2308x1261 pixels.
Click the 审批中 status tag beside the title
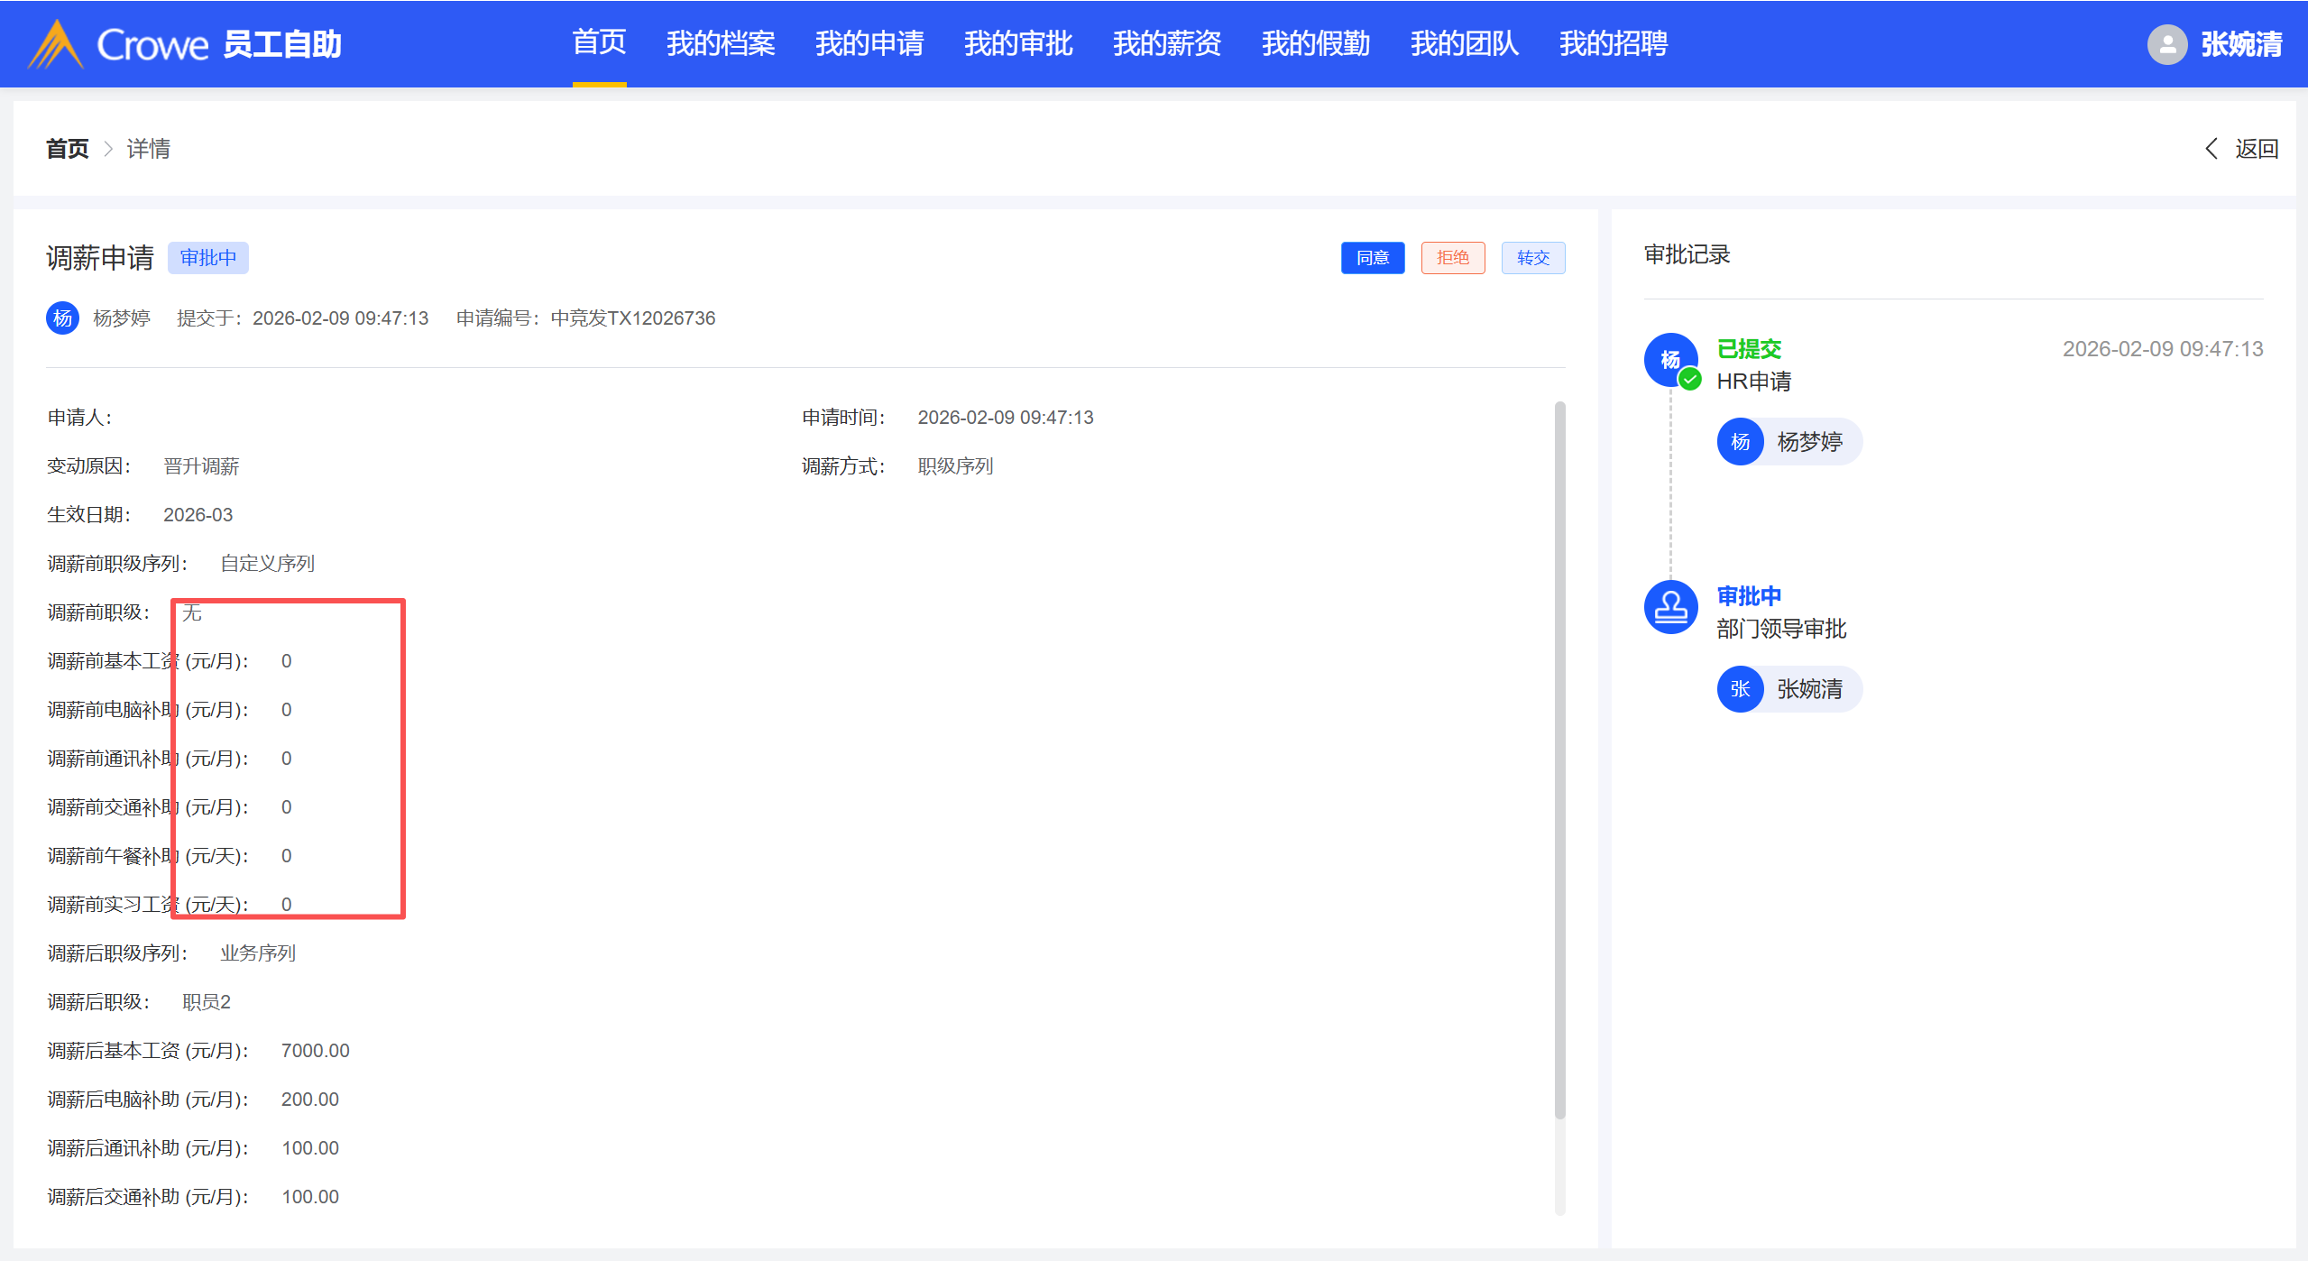point(207,258)
